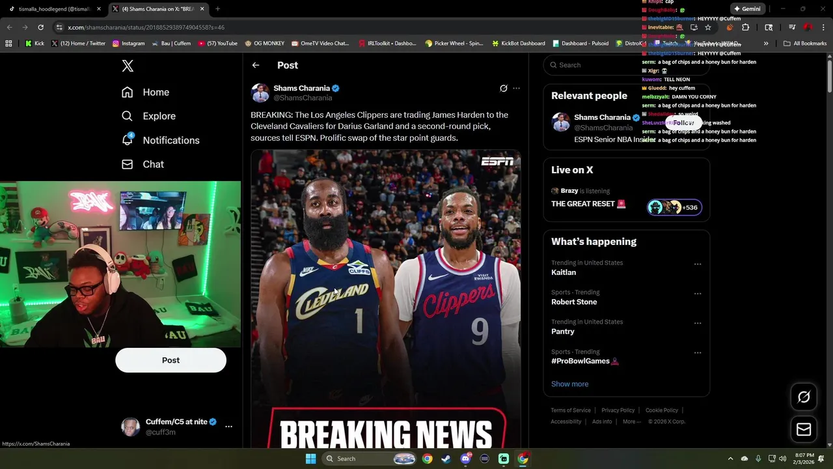
Task: Open Chat in the sidebar
Action: pos(143,164)
